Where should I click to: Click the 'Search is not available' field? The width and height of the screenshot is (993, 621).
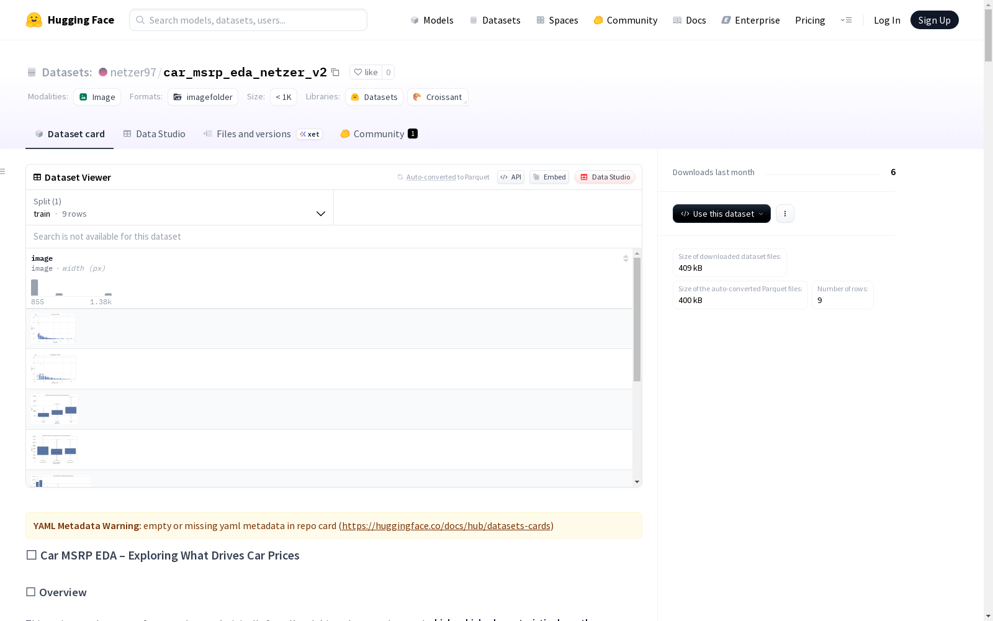click(x=334, y=237)
